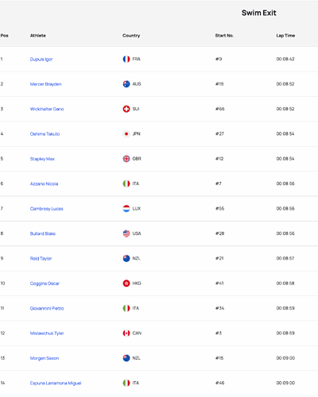Select Coggins Oscar athlete link
The width and height of the screenshot is (318, 397).
(x=45, y=283)
